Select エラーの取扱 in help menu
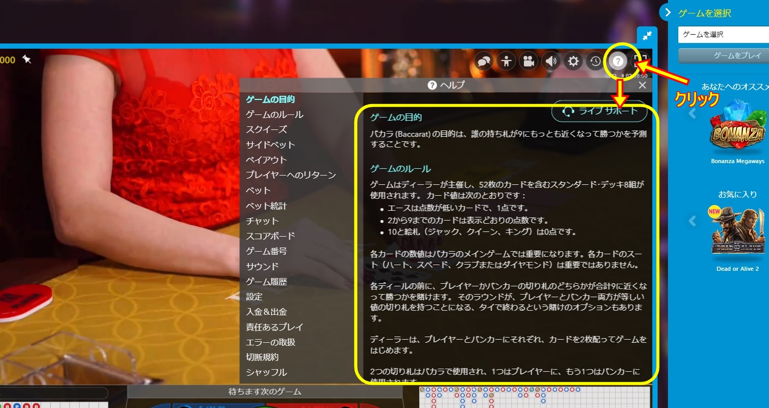 tap(270, 342)
